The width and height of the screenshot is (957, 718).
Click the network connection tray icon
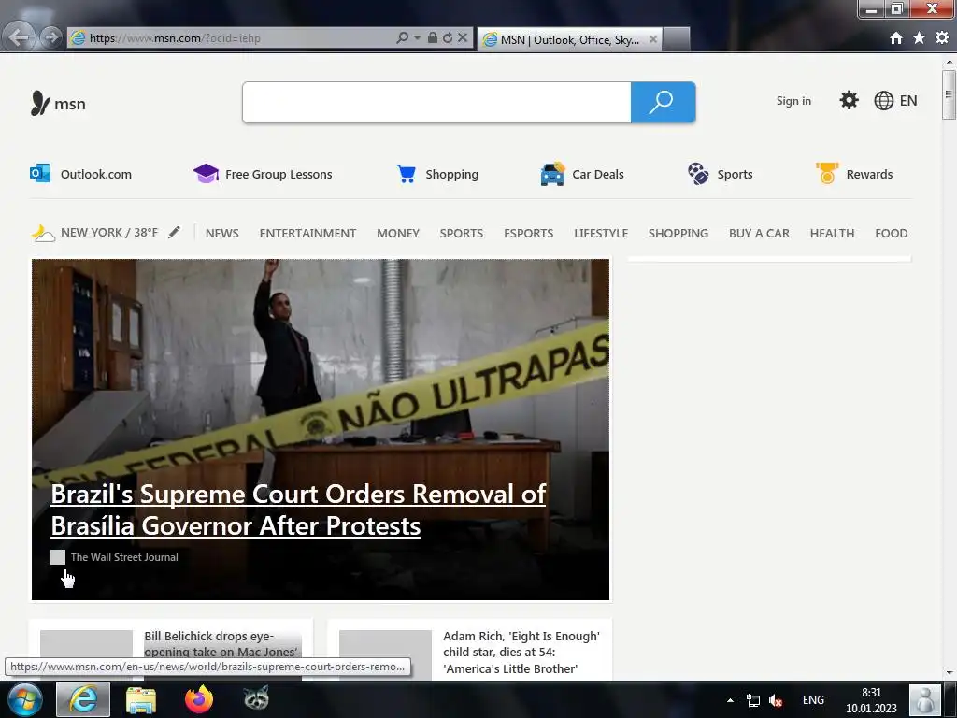[x=753, y=700]
